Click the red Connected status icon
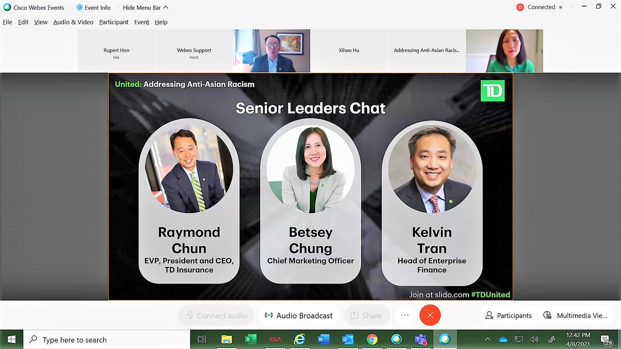This screenshot has height=349, width=621. coord(520,7)
